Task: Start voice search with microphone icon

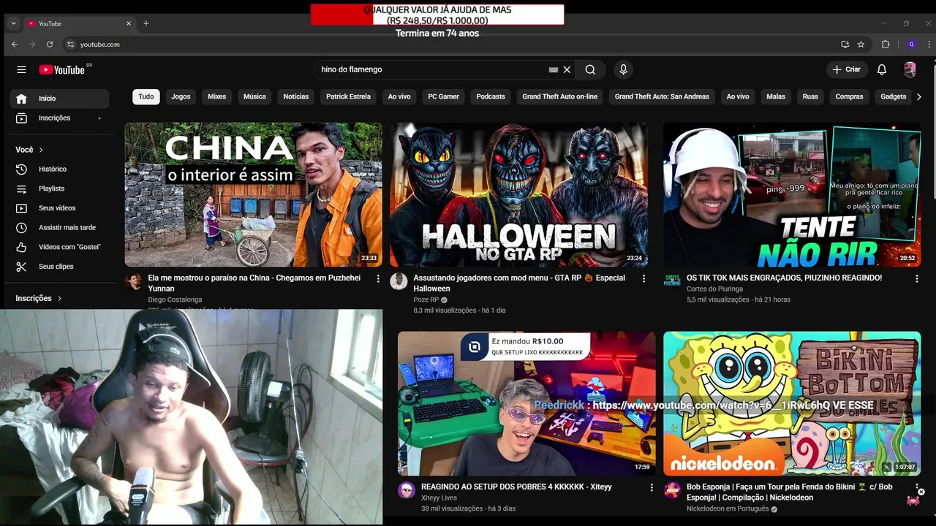Action: [x=623, y=69]
